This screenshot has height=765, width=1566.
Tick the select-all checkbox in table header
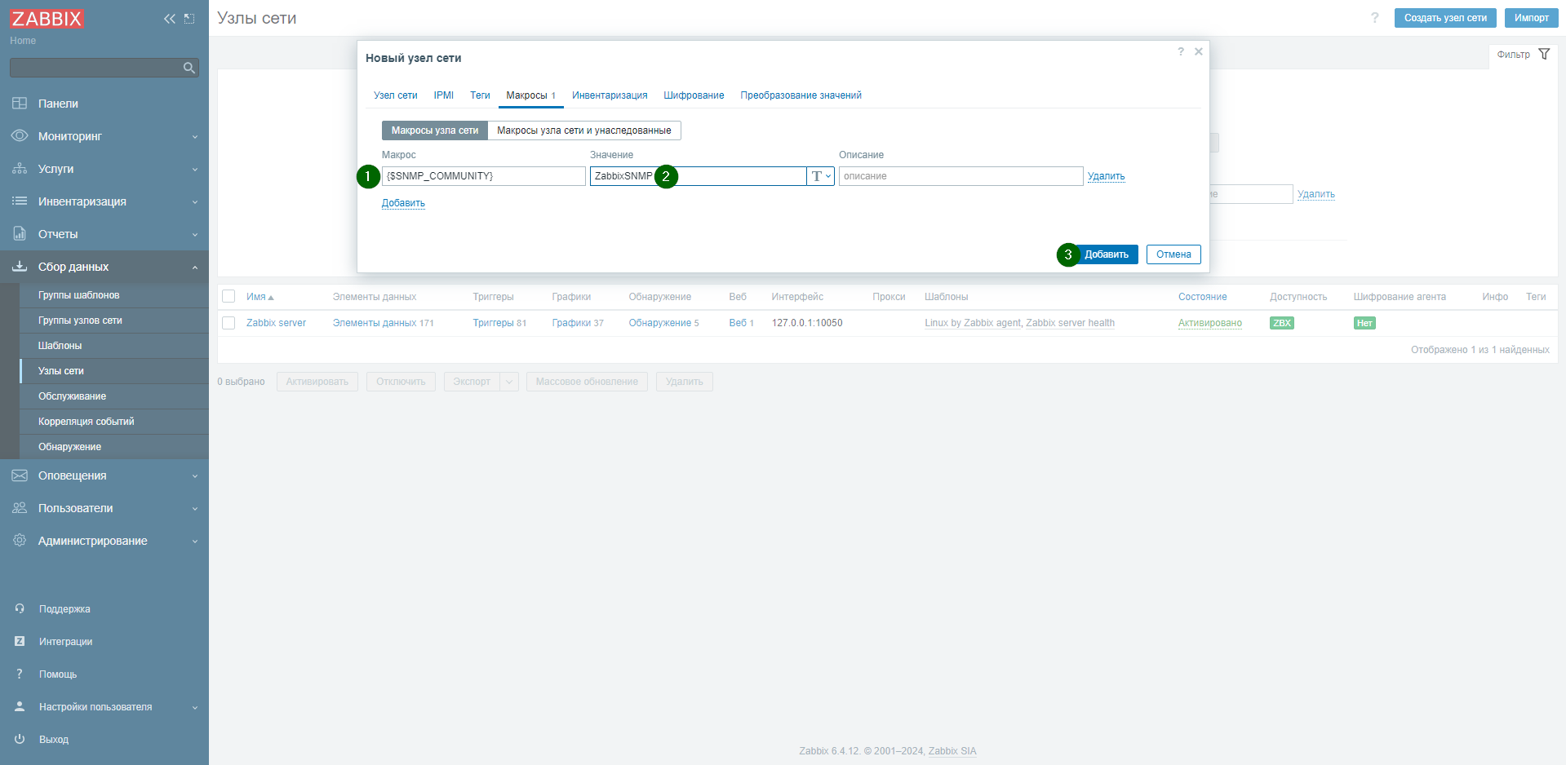[x=228, y=297]
